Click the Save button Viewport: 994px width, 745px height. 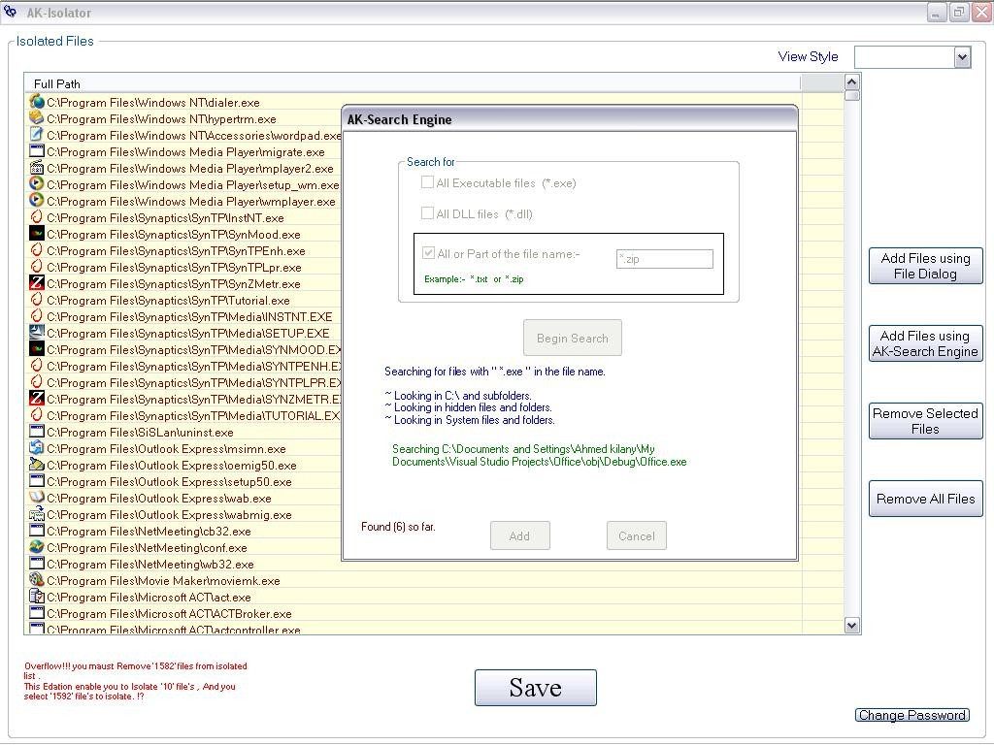[536, 688]
